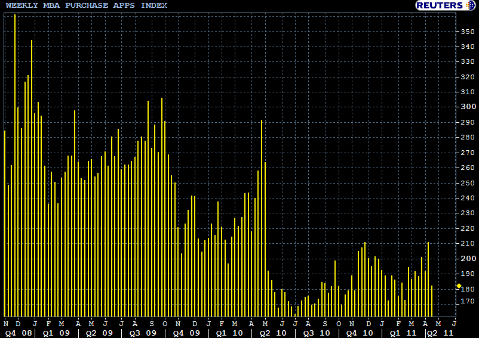Click the Q2 11 quarter label
This screenshot has height=338, width=479.
pyautogui.click(x=441, y=333)
